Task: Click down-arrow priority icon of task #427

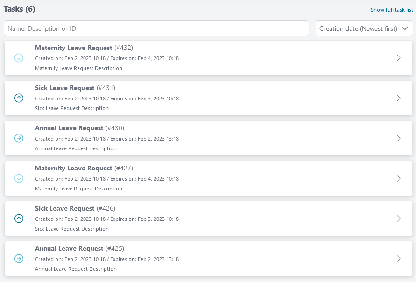Action: pyautogui.click(x=19, y=178)
